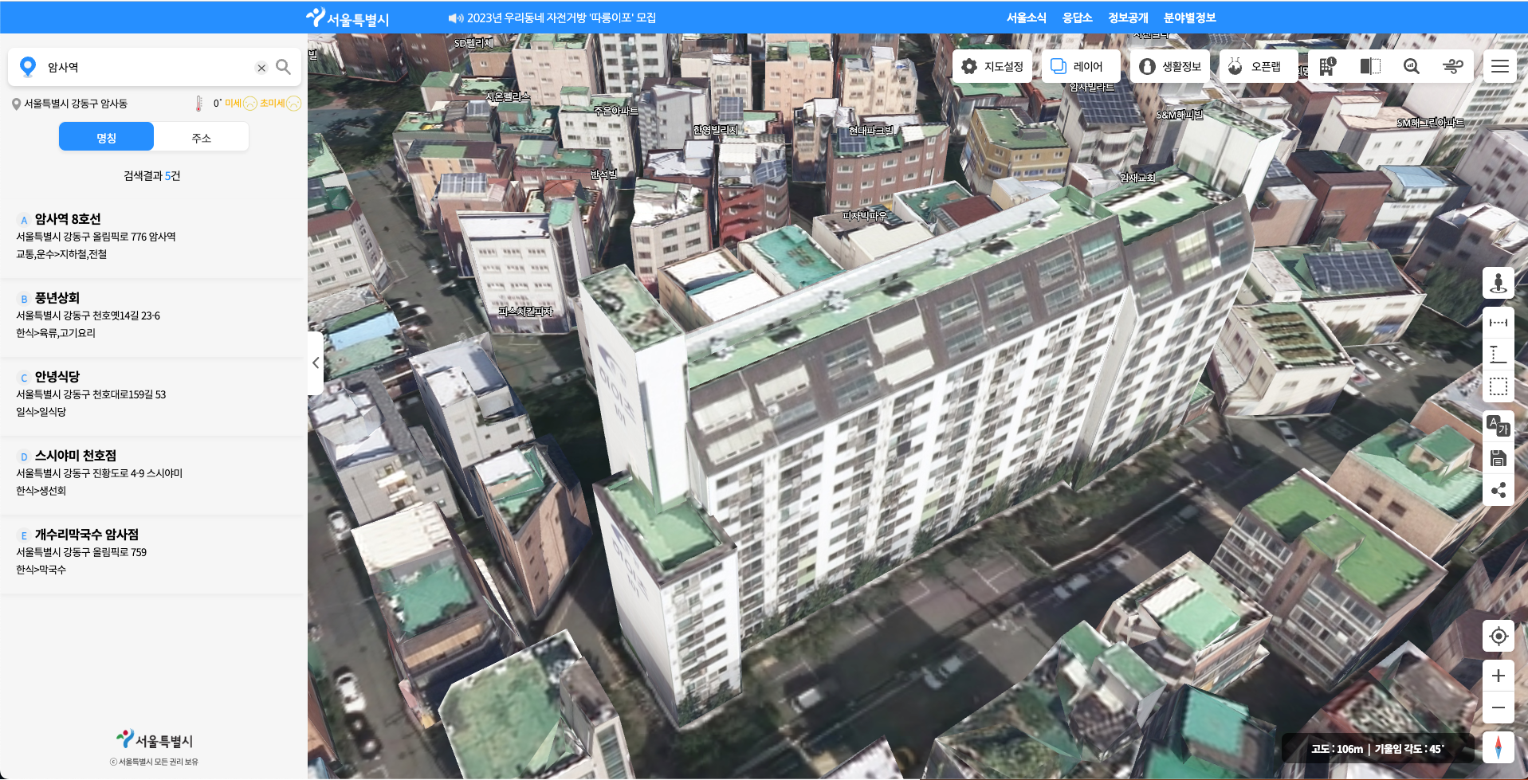The image size is (1528, 780).
Task: Click the 고도 106m altitude readout
Action: tap(1337, 749)
